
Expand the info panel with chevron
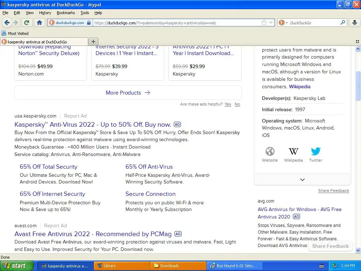click(x=302, y=180)
